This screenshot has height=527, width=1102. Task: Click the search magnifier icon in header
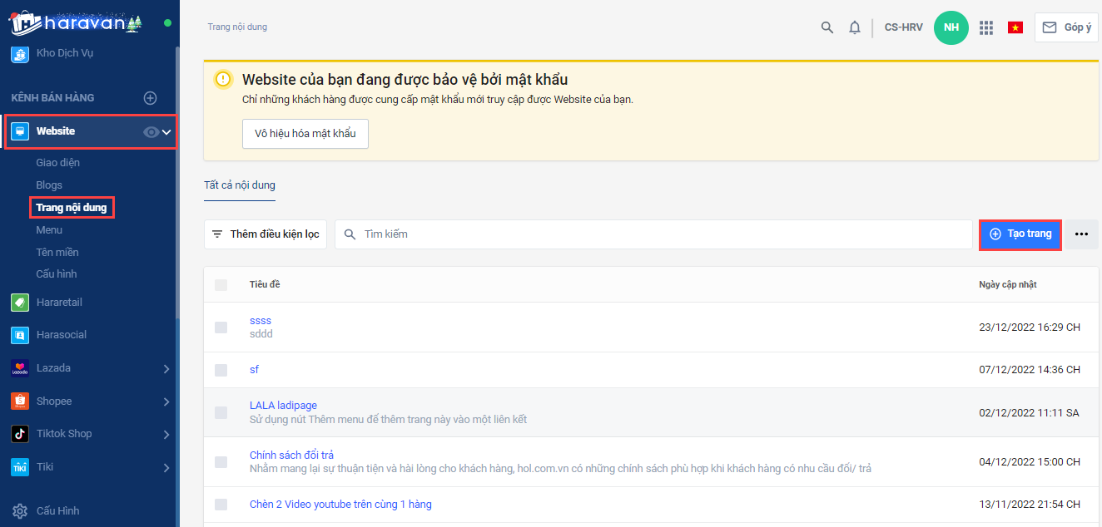[x=826, y=27]
